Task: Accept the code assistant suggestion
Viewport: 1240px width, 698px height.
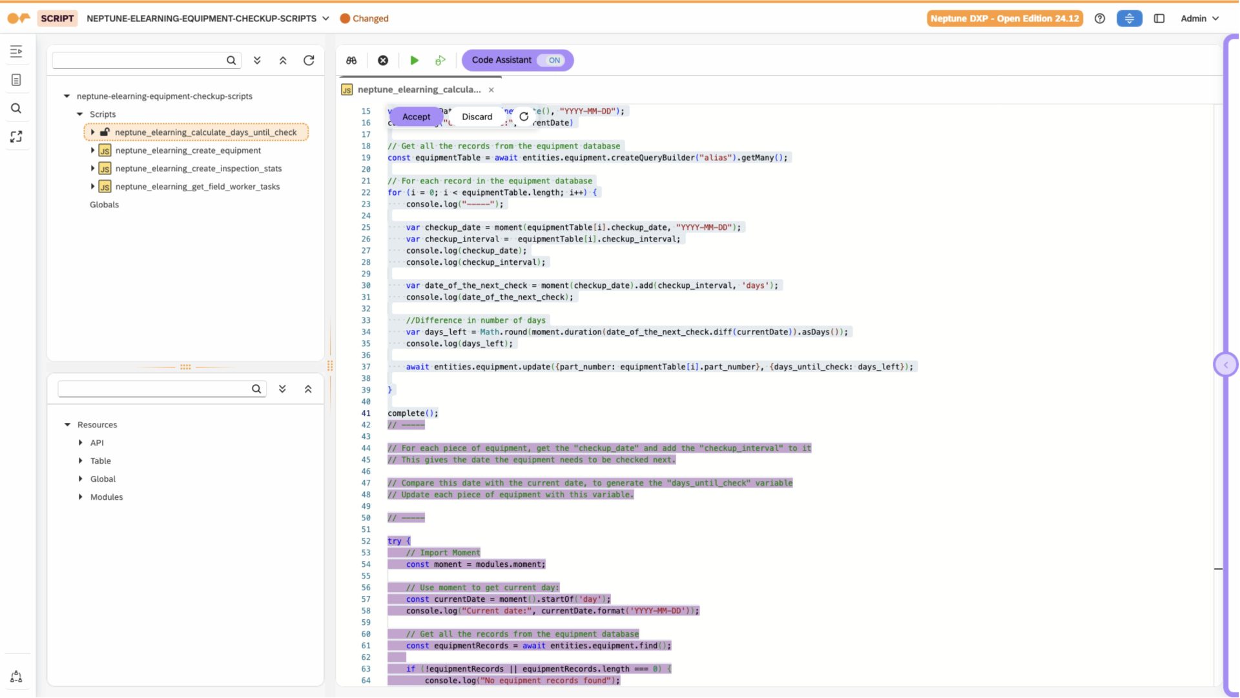Action: pyautogui.click(x=416, y=117)
